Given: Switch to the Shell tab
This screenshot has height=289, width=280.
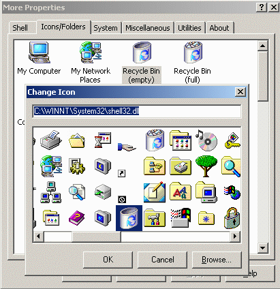Looking at the screenshot, I should point(20,28).
